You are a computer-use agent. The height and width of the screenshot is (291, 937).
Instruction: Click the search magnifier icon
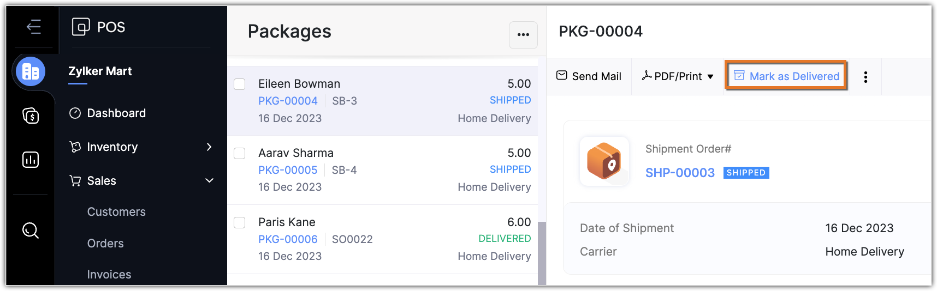pos(31,231)
